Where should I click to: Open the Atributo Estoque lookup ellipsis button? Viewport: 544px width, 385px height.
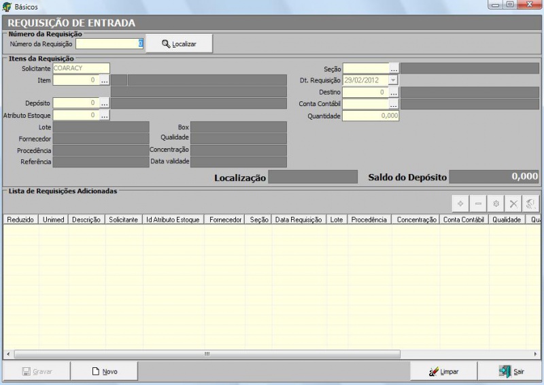[105, 116]
